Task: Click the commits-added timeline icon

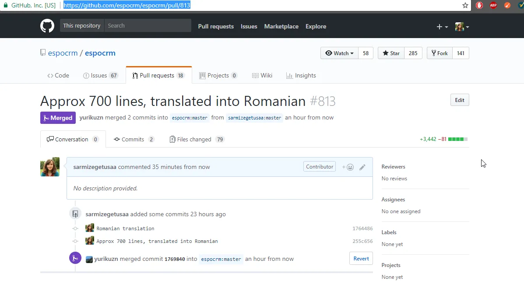Action: 75,214
